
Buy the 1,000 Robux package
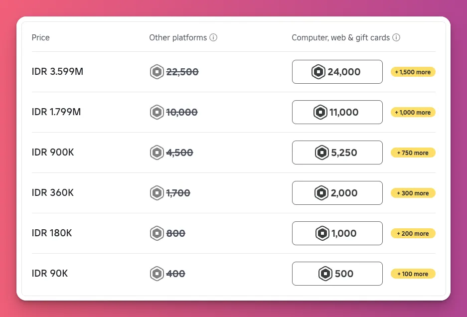[337, 233]
